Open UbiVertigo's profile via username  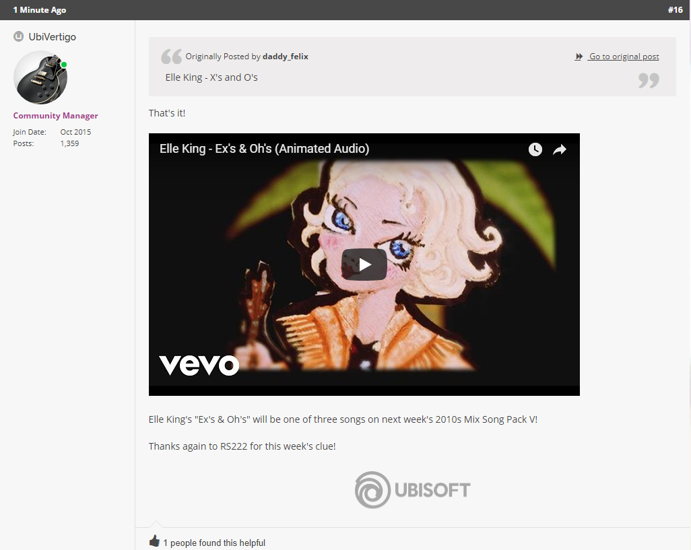coord(52,37)
